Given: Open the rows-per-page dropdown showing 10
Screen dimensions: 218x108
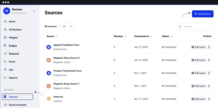Looking at the screenshot, I should click(x=67, y=26).
